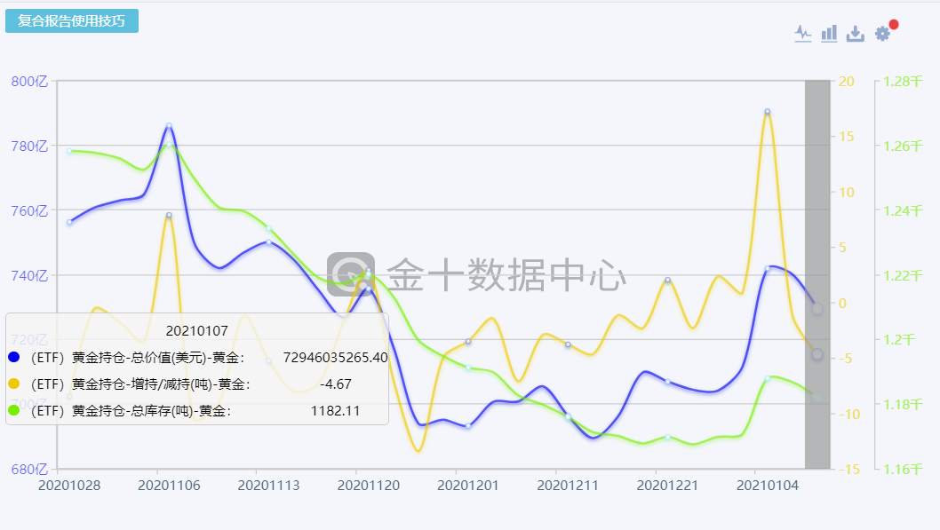Click the 金十数据中心 watermark logo icon
This screenshot has height=530, width=940.
(x=351, y=274)
